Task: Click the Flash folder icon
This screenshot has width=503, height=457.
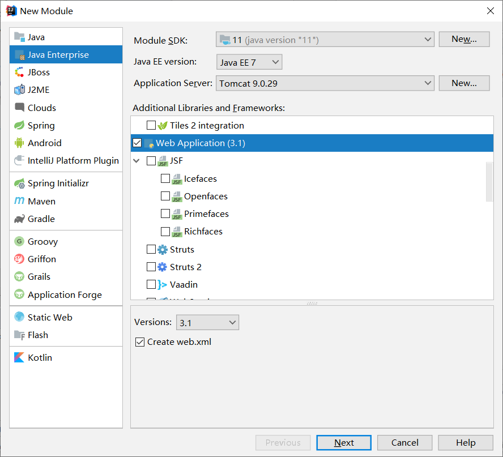Action: point(19,335)
